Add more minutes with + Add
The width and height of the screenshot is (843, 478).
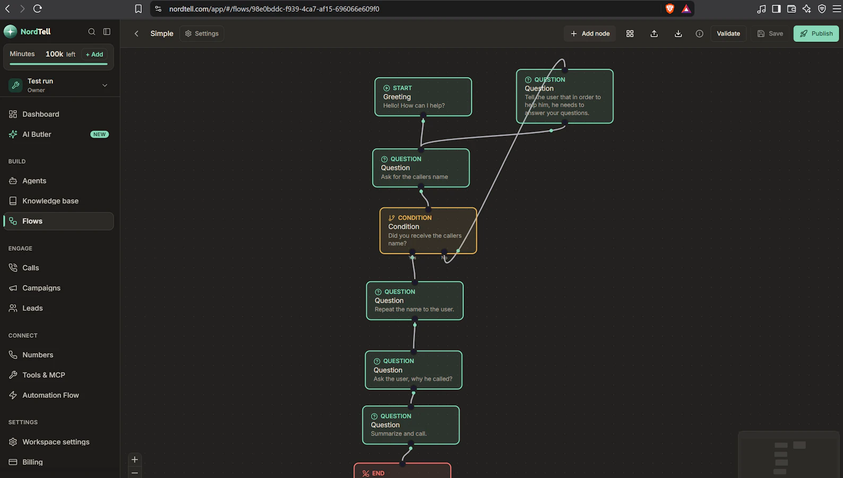click(x=94, y=54)
